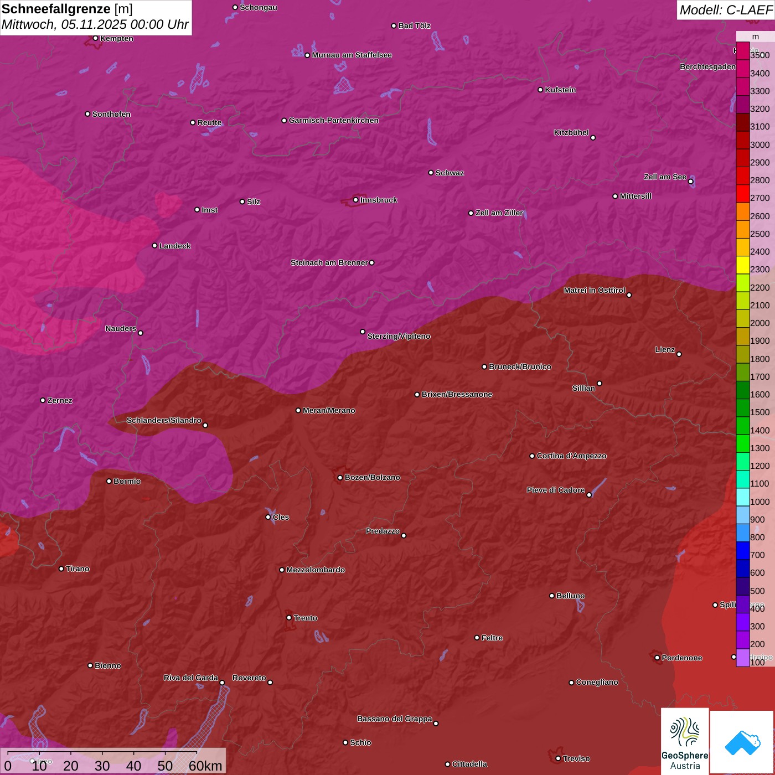Image resolution: width=775 pixels, height=775 pixels.
Task: Click the 'Cortina d'Ampezzo' label
Action: pos(571,456)
